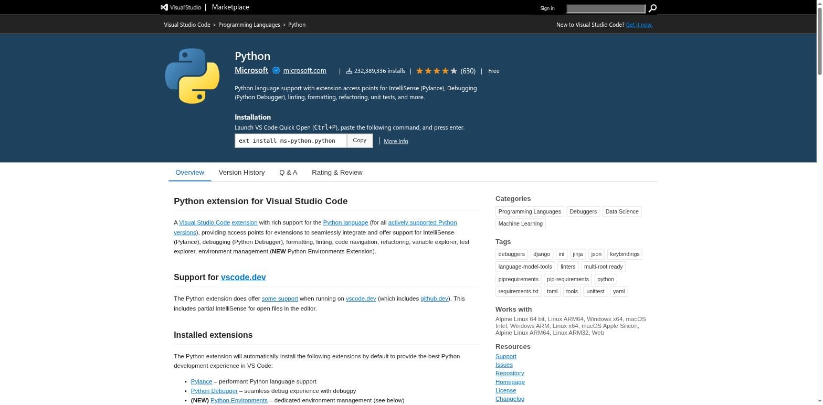
Task: Click the debuggers tag
Action: coord(511,254)
